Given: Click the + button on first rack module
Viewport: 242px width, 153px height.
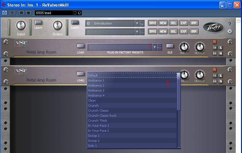Looking at the screenshot, I should coord(215,48).
